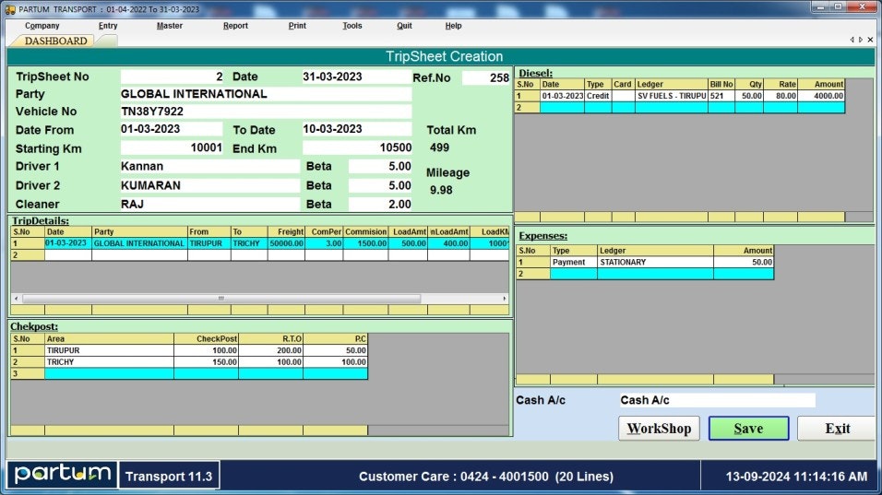Open the Tools menu
Viewport: 882px width, 495px height.
tap(352, 26)
